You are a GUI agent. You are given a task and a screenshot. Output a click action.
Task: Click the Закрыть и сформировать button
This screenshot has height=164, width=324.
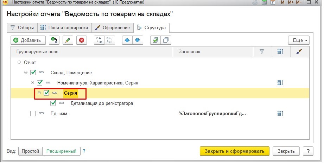tap(234, 151)
